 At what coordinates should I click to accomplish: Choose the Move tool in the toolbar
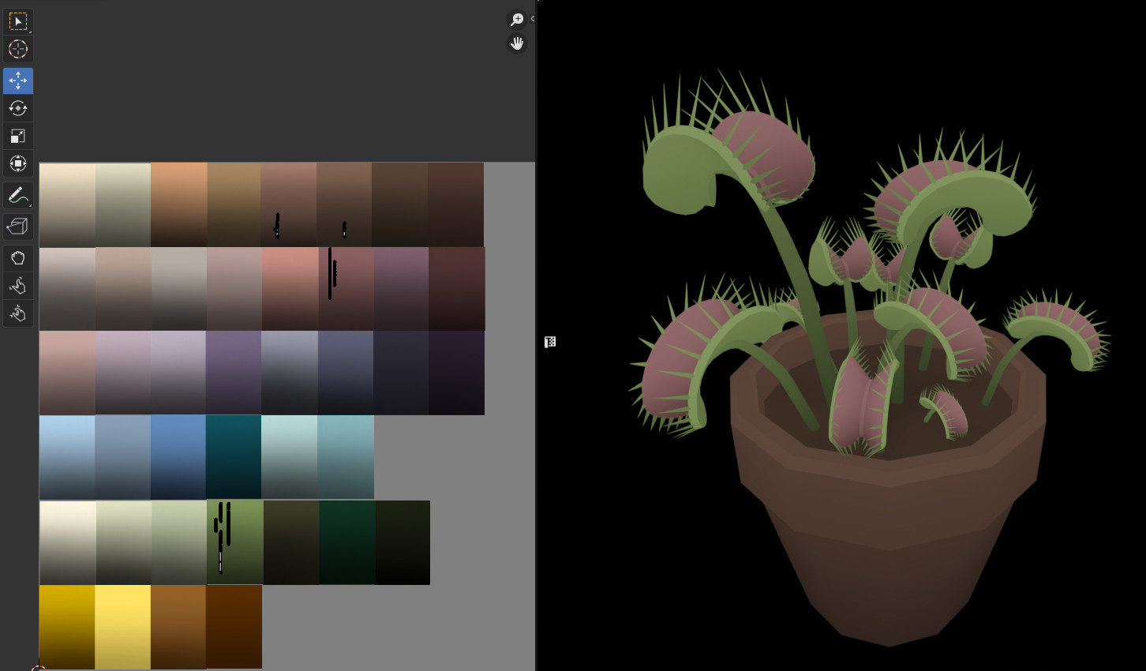tap(17, 81)
